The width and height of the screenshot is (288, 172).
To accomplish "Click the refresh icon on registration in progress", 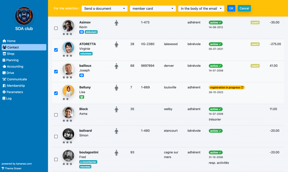I will tap(242, 87).
